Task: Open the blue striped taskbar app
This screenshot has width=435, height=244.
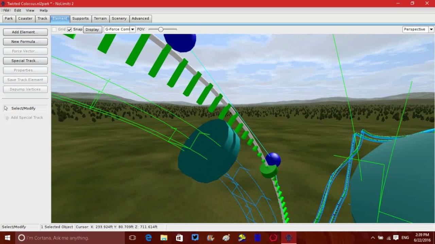Action: coord(258,238)
